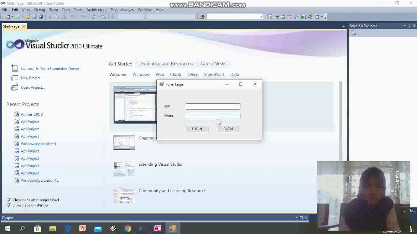Click the AplikasiCRUD project icon

point(17,114)
